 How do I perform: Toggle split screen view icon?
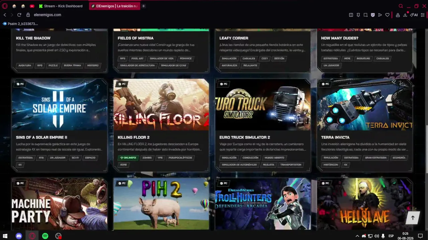click(351, 15)
